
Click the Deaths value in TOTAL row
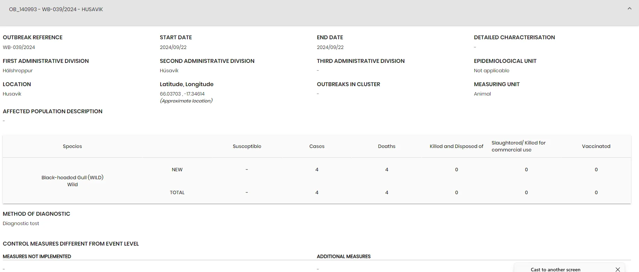pos(387,192)
